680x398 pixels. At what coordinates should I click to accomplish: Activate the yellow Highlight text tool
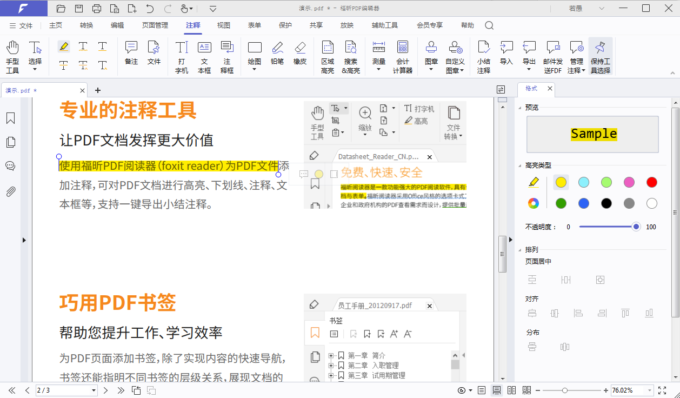coord(64,47)
